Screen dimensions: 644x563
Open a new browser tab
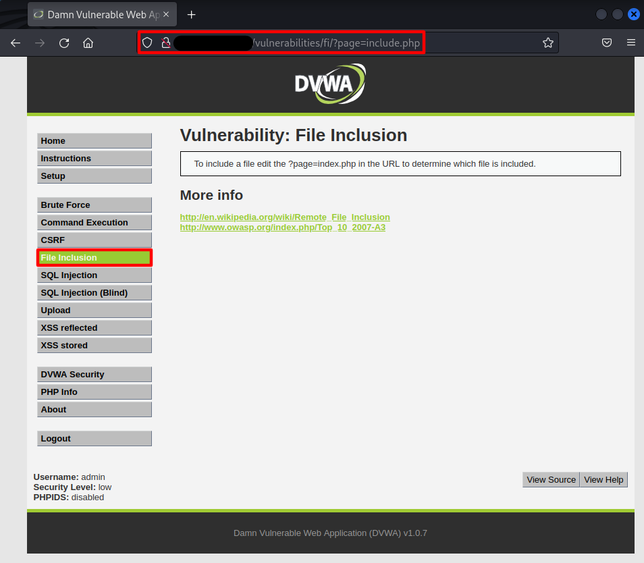192,15
